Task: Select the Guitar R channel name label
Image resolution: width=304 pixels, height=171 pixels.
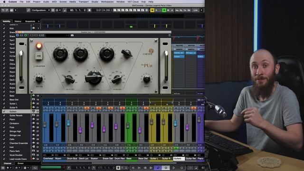Action: (x=167, y=159)
